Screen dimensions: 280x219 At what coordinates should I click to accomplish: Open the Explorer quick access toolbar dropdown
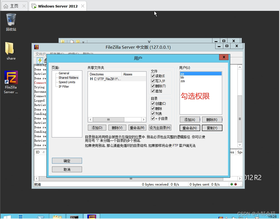[83, 42]
